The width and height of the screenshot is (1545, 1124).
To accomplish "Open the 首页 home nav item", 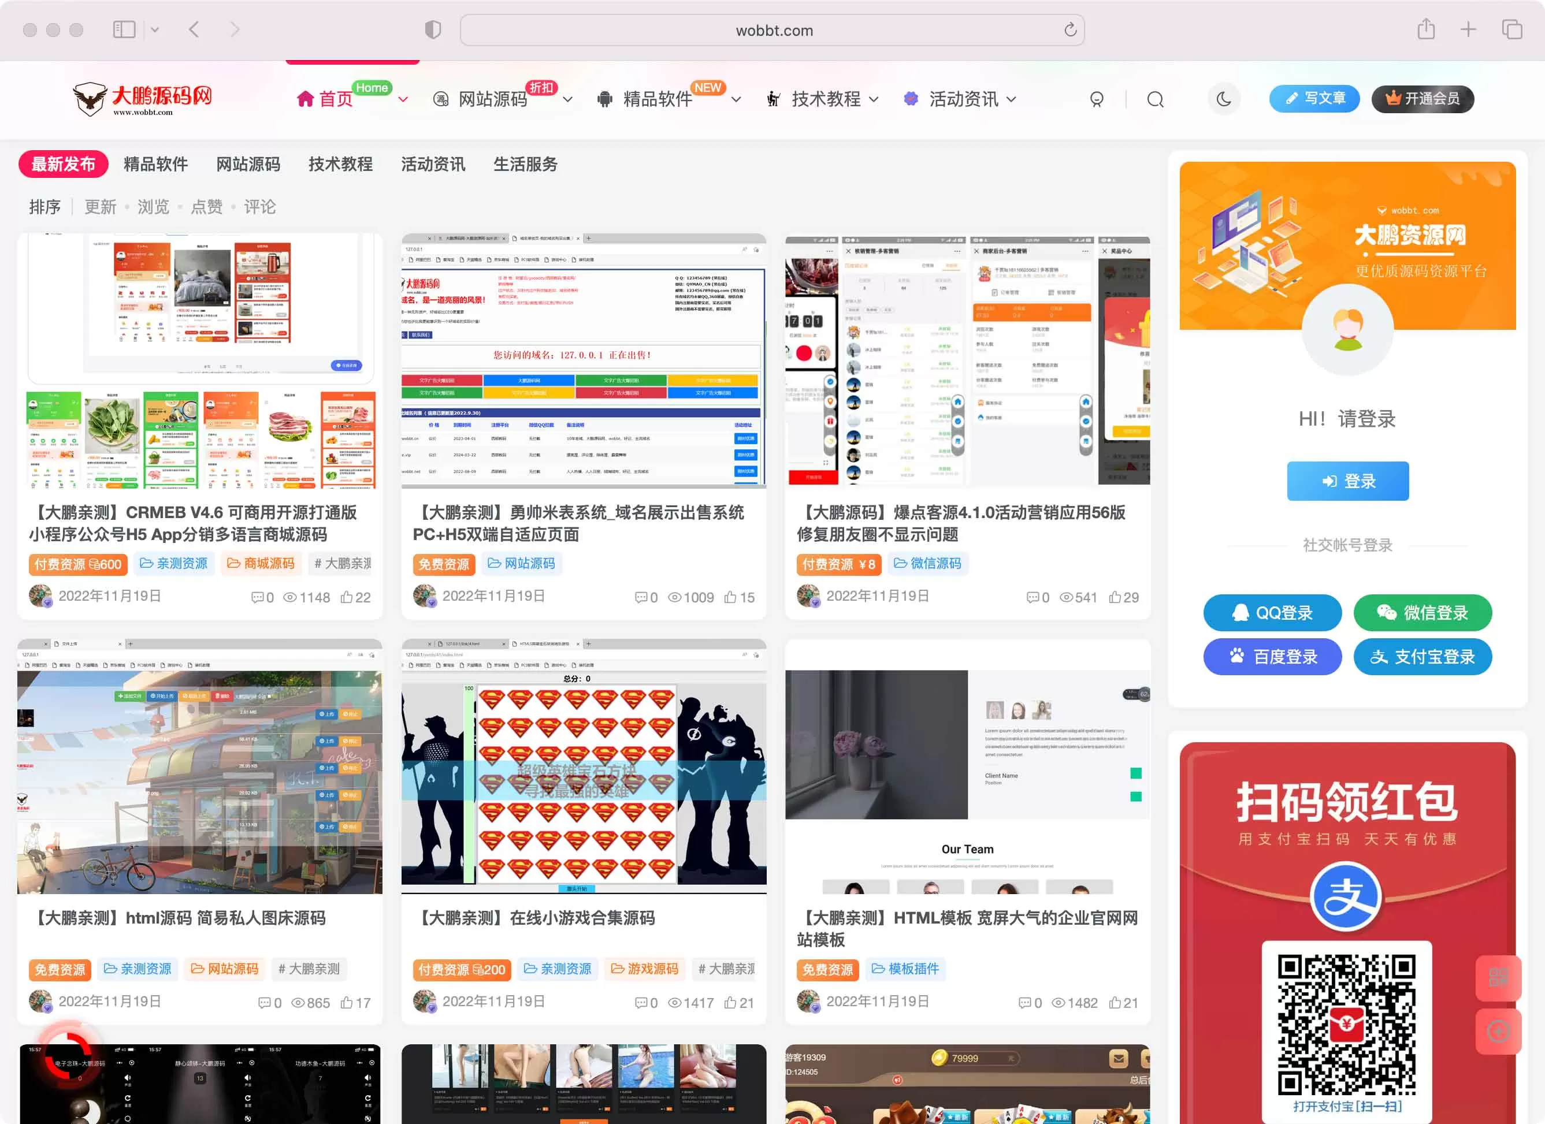I will [x=325, y=99].
